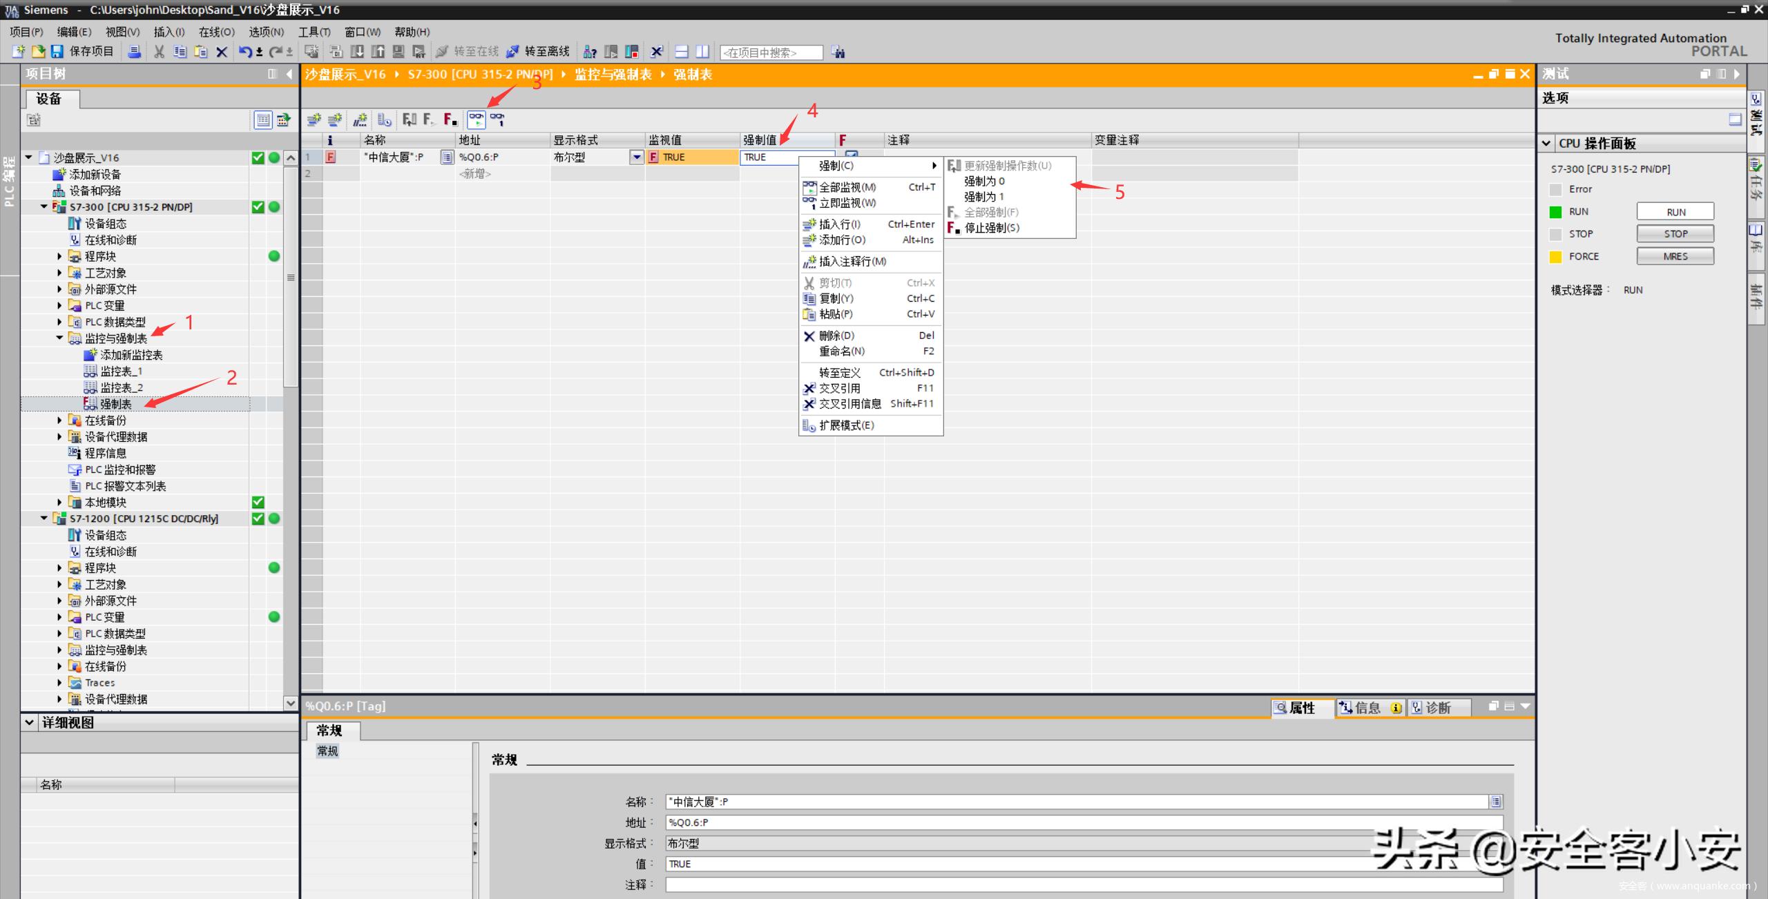Click the Show/Hide Expanded Mode Columns icon
Screen dimensions: 1768x899
[385, 120]
